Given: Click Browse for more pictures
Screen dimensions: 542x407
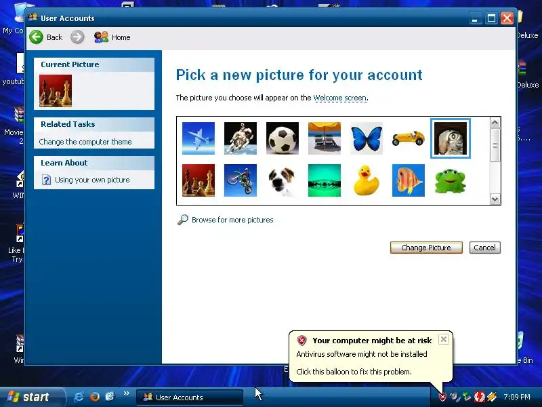Looking at the screenshot, I should coord(232,220).
